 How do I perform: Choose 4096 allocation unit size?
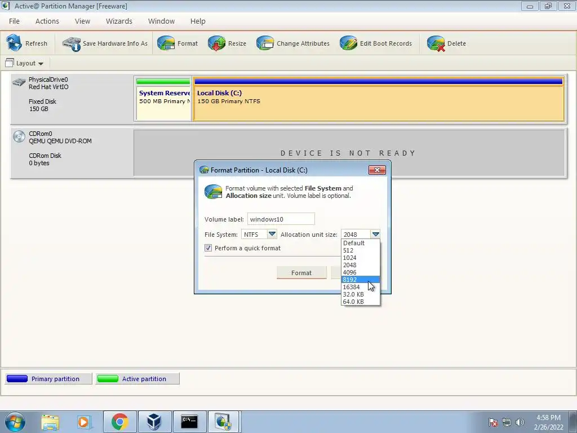[360, 272]
